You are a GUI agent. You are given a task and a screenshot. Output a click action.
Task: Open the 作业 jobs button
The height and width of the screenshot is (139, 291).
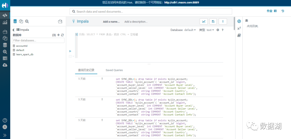(x=272, y=11)
